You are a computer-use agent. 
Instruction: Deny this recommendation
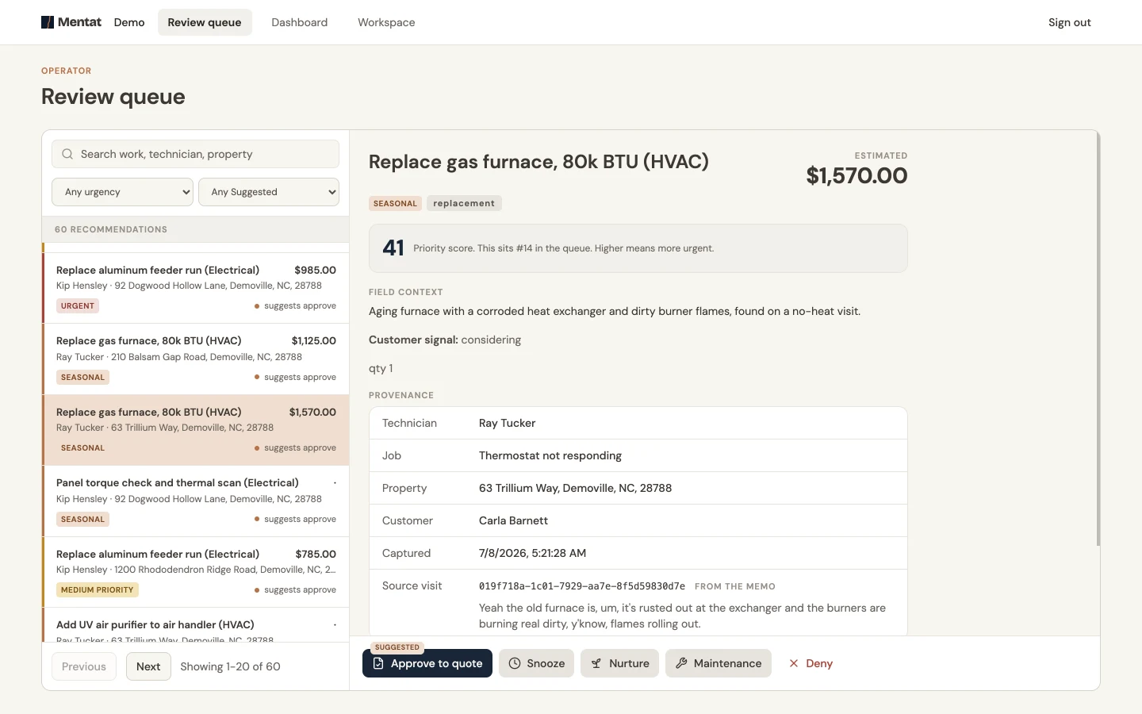[810, 663]
